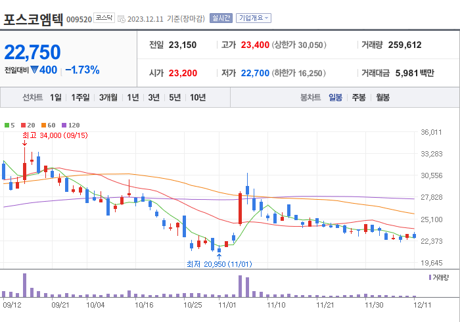This screenshot has height=322, width=460.
Task: Click the 시가 value 23,200
Action: pos(183,73)
